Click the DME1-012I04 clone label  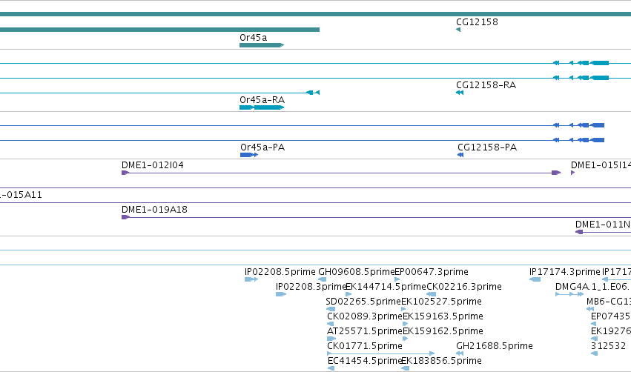153,165
